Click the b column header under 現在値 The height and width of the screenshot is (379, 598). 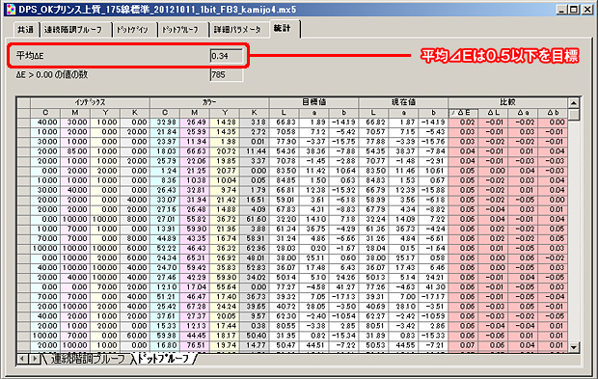pos(433,113)
